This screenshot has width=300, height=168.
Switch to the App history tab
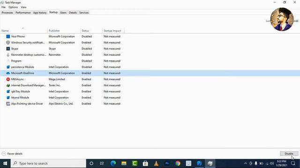(40, 13)
